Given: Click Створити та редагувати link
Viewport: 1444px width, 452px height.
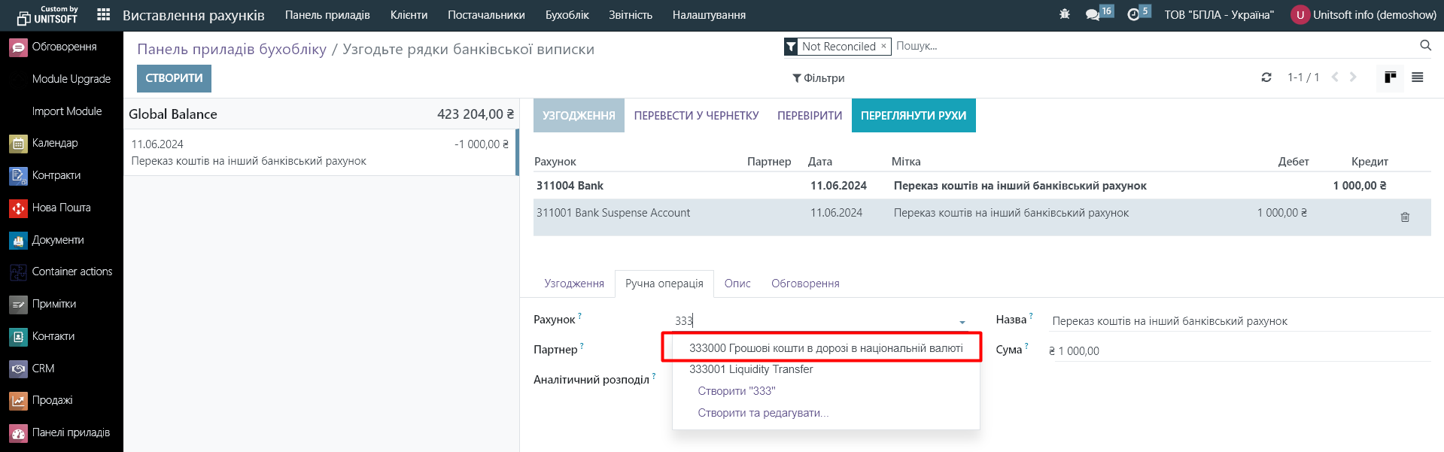Looking at the screenshot, I should tap(762, 413).
